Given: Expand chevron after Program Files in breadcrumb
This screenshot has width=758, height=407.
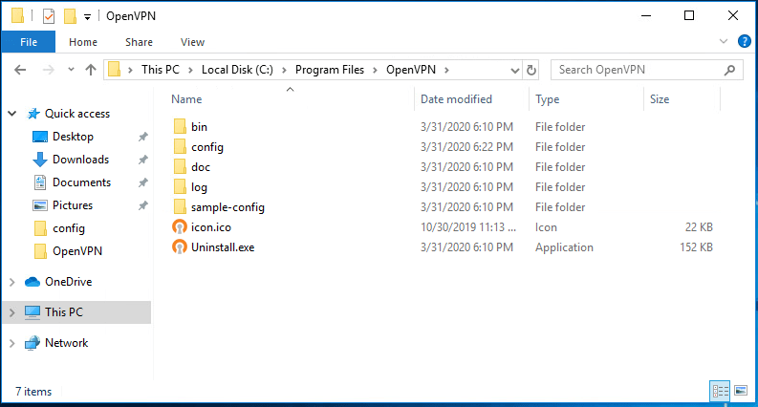Looking at the screenshot, I should pos(375,70).
